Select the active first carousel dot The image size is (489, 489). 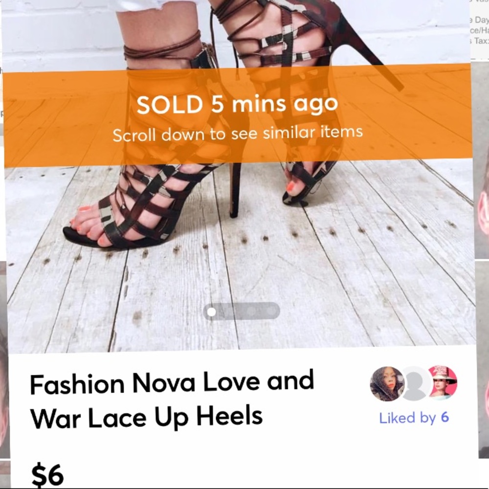212,311
